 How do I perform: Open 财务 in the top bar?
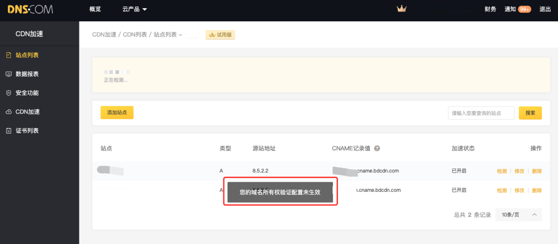(x=490, y=9)
